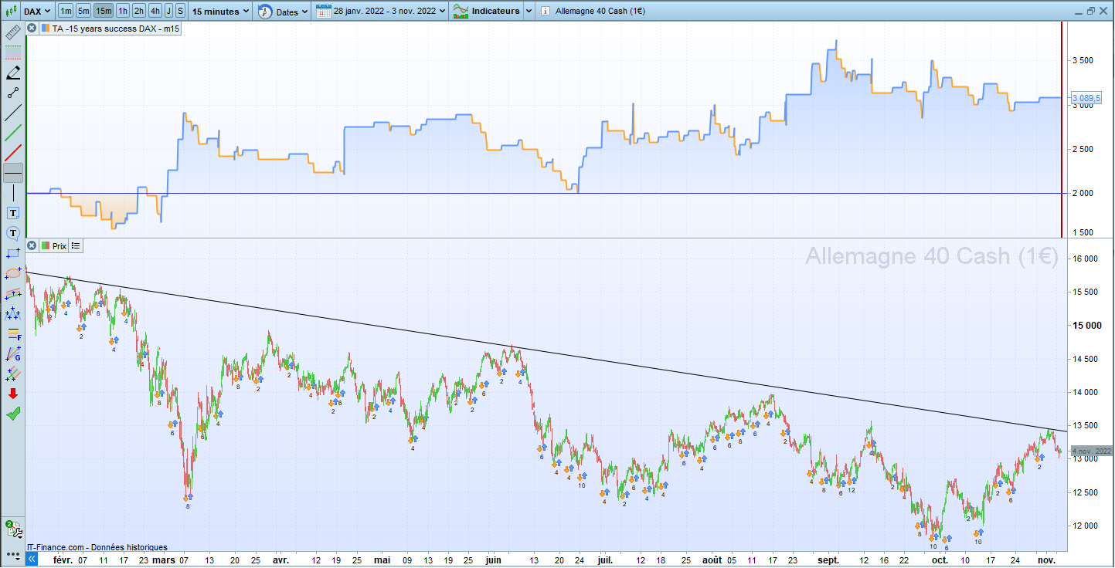Select the green trend line tool
Viewport: 1115px width, 568px height.
13,133
